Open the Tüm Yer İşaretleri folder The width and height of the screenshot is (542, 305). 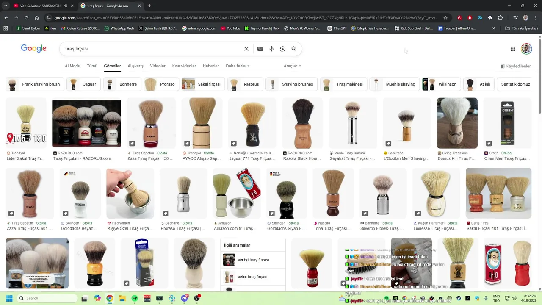pyautogui.click(x=521, y=28)
